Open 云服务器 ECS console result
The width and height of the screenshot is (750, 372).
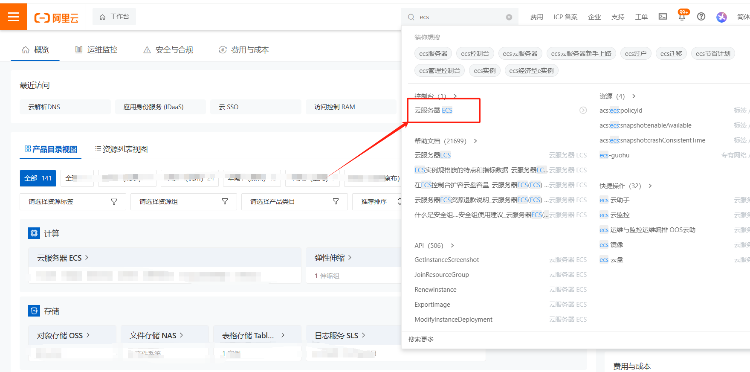click(434, 110)
